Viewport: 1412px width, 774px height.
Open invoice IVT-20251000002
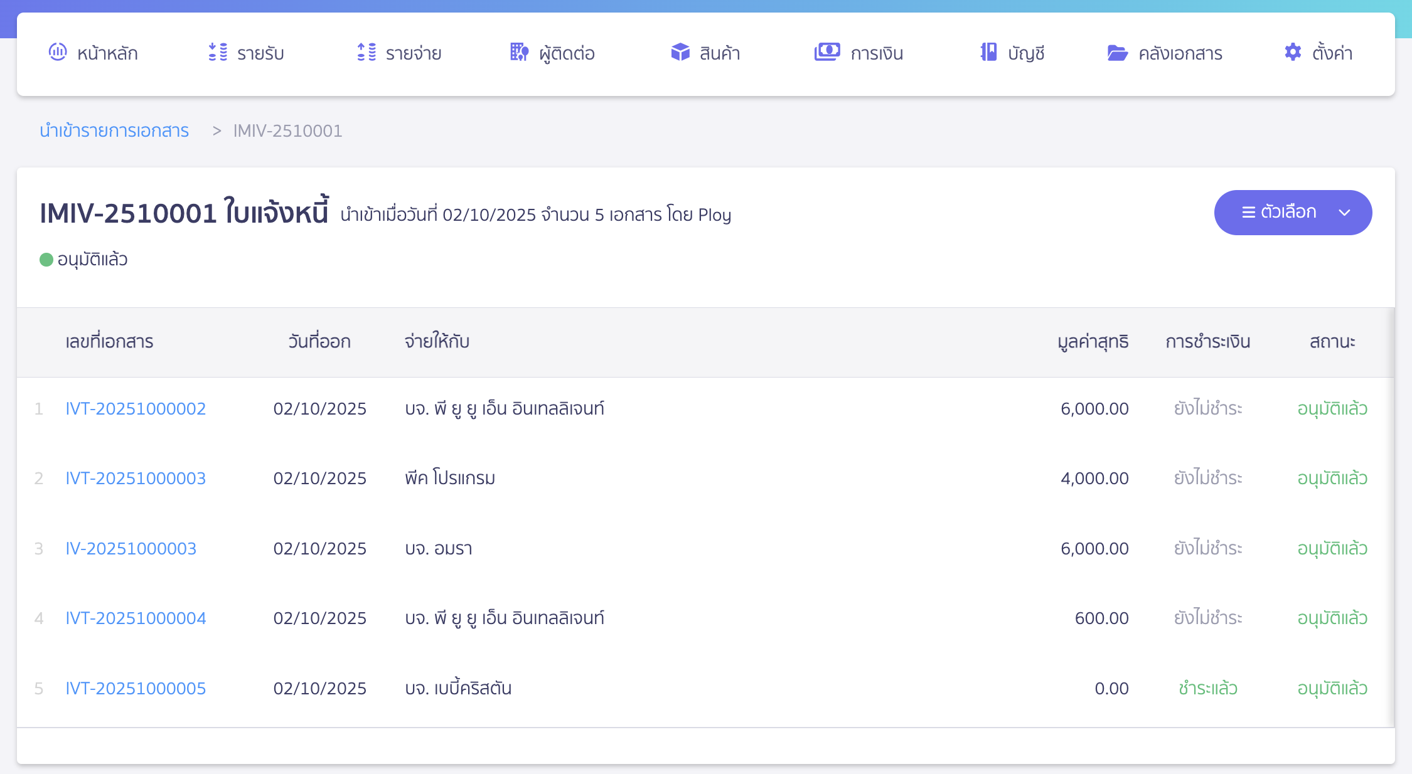[136, 408]
